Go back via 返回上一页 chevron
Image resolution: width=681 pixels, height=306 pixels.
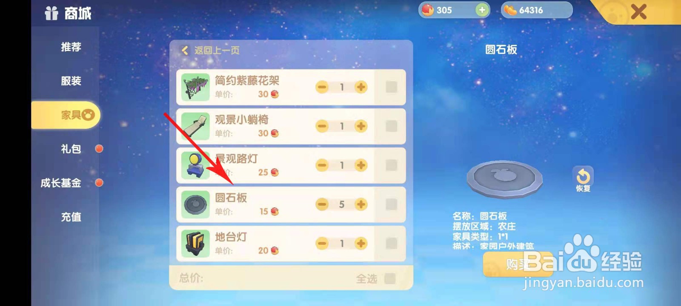click(x=185, y=51)
